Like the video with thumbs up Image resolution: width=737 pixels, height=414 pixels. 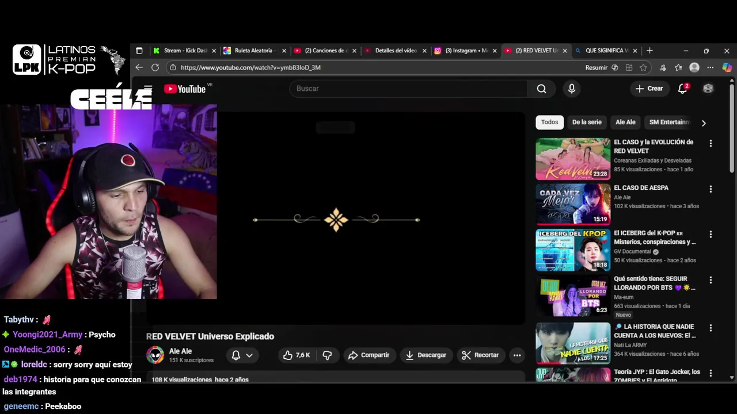point(297,355)
